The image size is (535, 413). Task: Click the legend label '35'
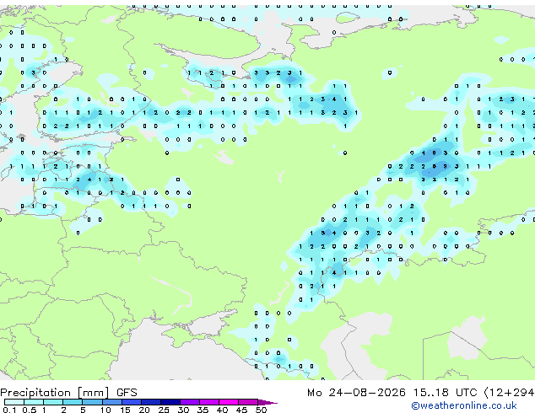203,410
